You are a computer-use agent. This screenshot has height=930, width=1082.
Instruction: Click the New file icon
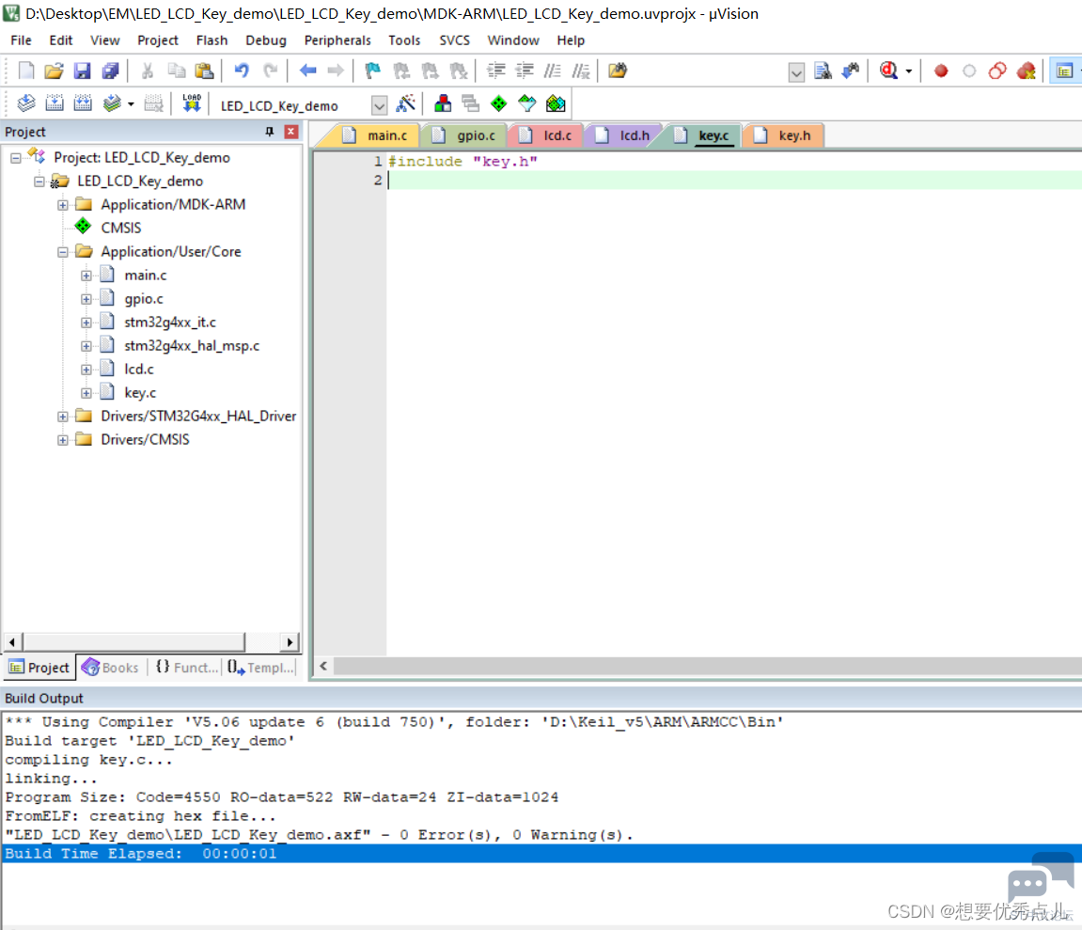[26, 71]
